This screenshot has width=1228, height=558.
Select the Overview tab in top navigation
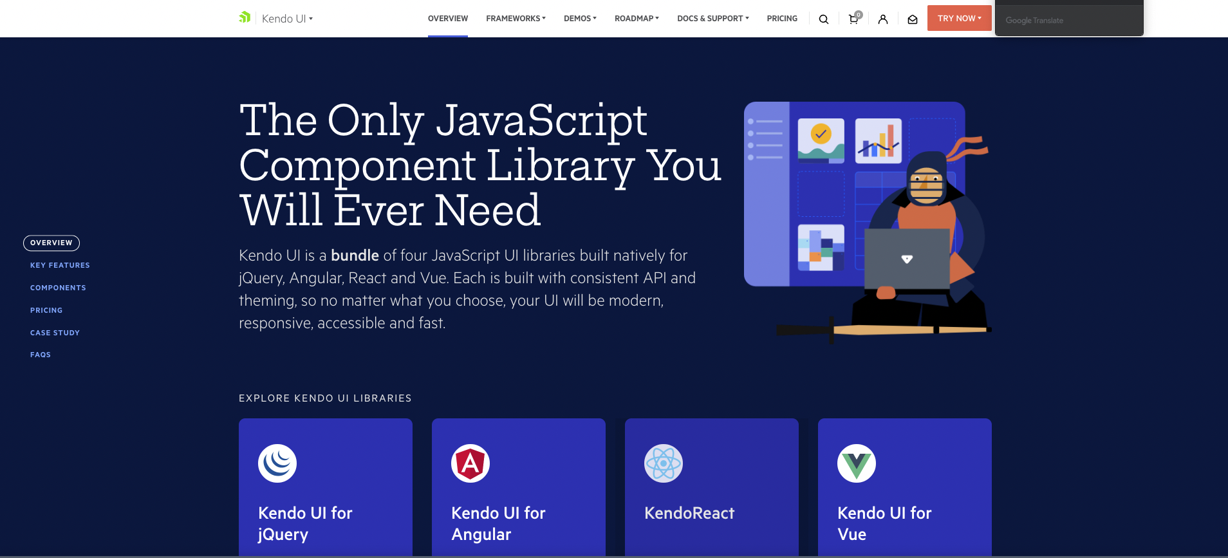click(448, 19)
